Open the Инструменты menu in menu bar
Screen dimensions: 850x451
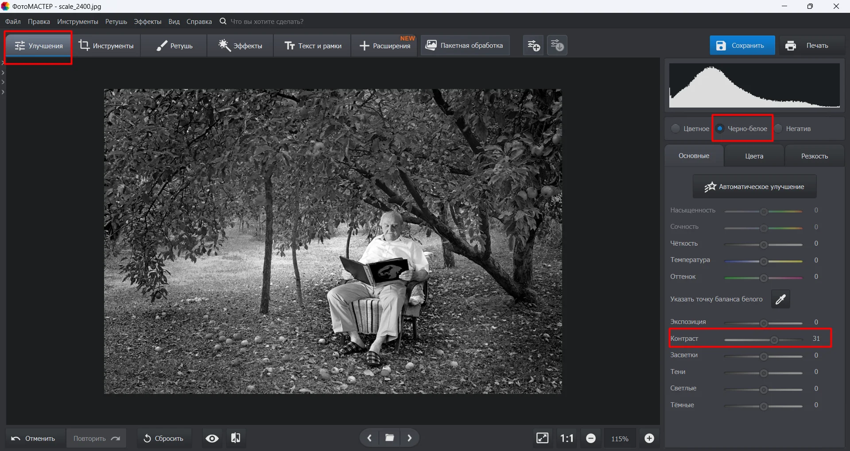point(78,22)
